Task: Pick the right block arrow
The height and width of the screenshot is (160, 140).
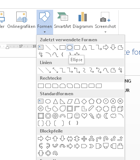Action: coord(41,139)
